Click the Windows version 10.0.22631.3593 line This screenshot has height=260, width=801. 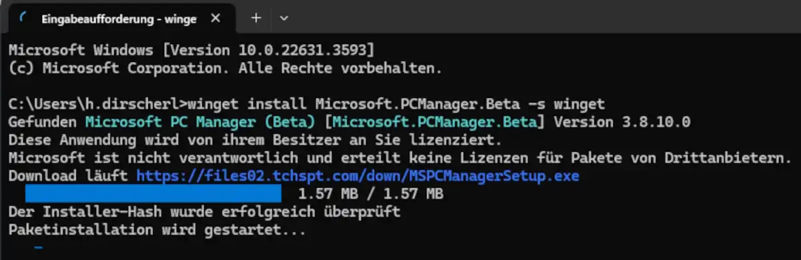(x=192, y=50)
